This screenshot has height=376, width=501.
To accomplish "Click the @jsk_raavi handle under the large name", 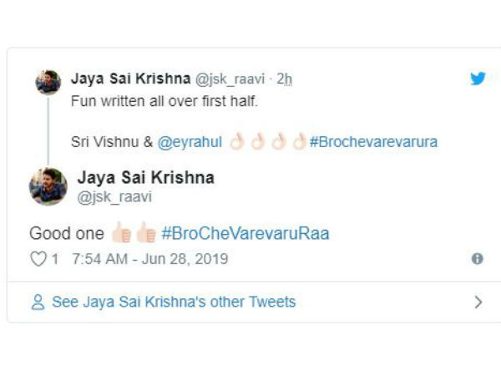I will 114,197.
